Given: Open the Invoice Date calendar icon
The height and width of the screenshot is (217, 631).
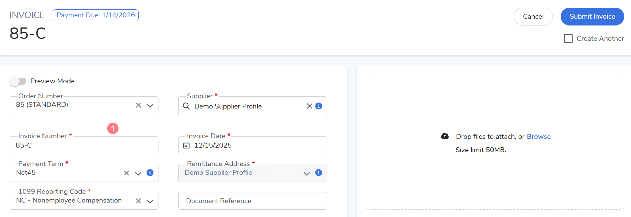Looking at the screenshot, I should coord(186,145).
